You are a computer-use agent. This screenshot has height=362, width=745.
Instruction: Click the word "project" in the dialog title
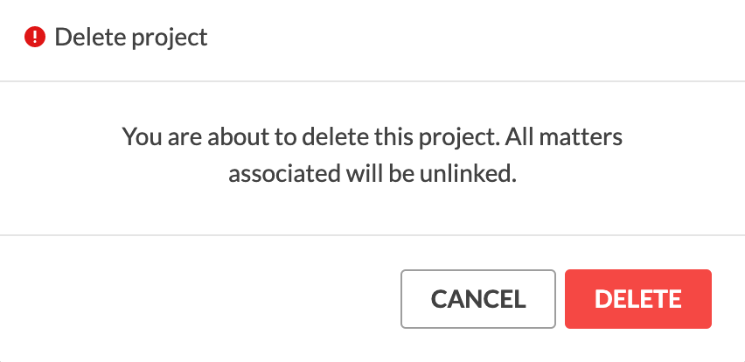point(170,38)
